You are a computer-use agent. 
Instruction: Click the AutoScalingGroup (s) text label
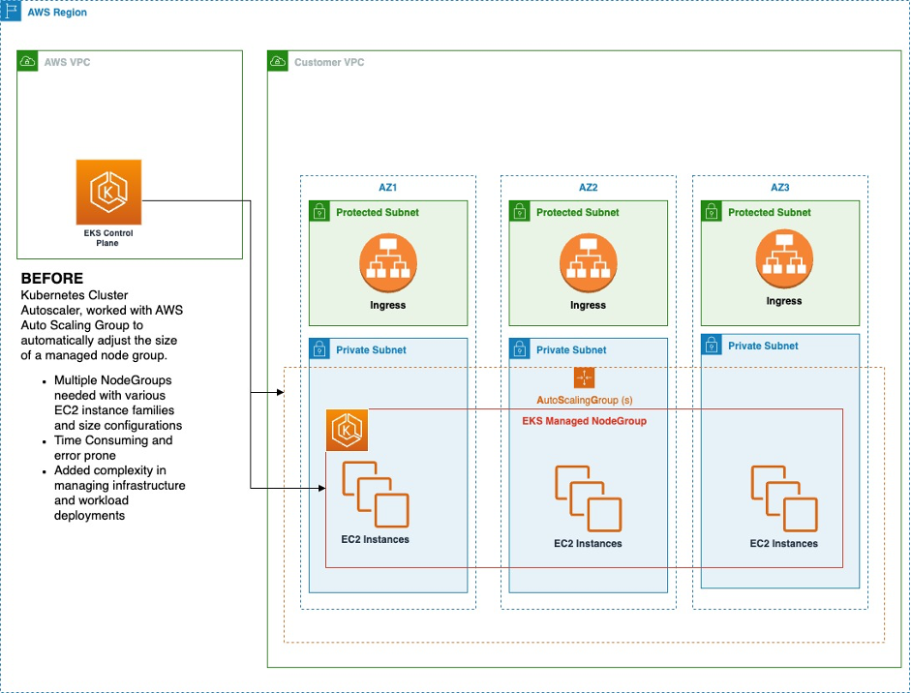[583, 399]
